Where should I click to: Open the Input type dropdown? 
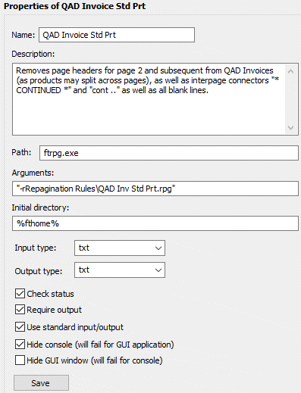120,248
